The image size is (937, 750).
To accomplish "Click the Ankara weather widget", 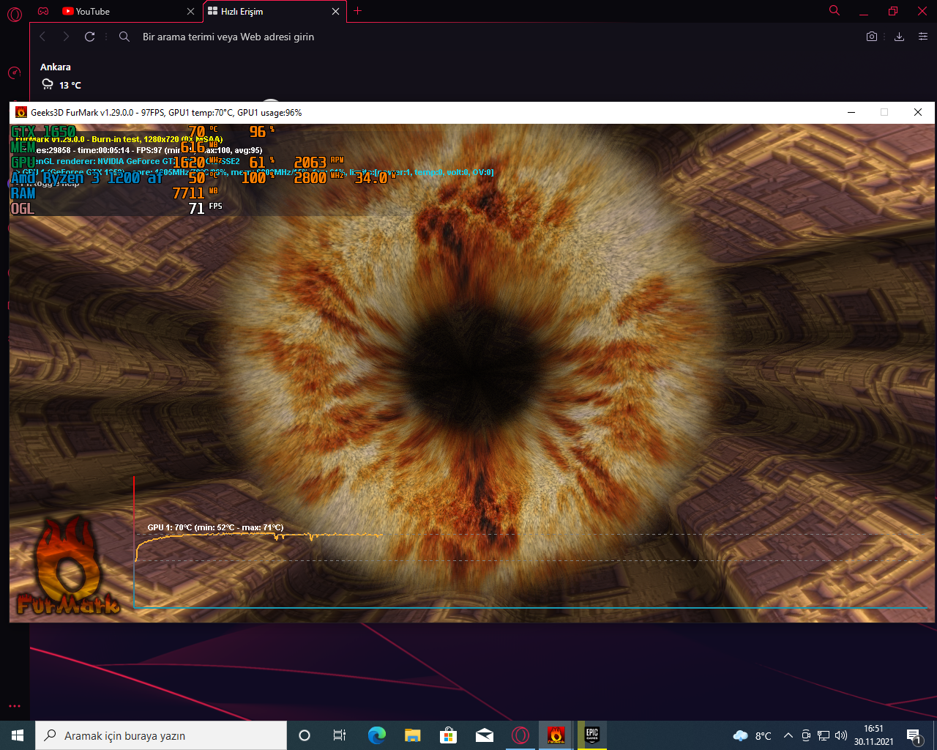I will pos(61,76).
